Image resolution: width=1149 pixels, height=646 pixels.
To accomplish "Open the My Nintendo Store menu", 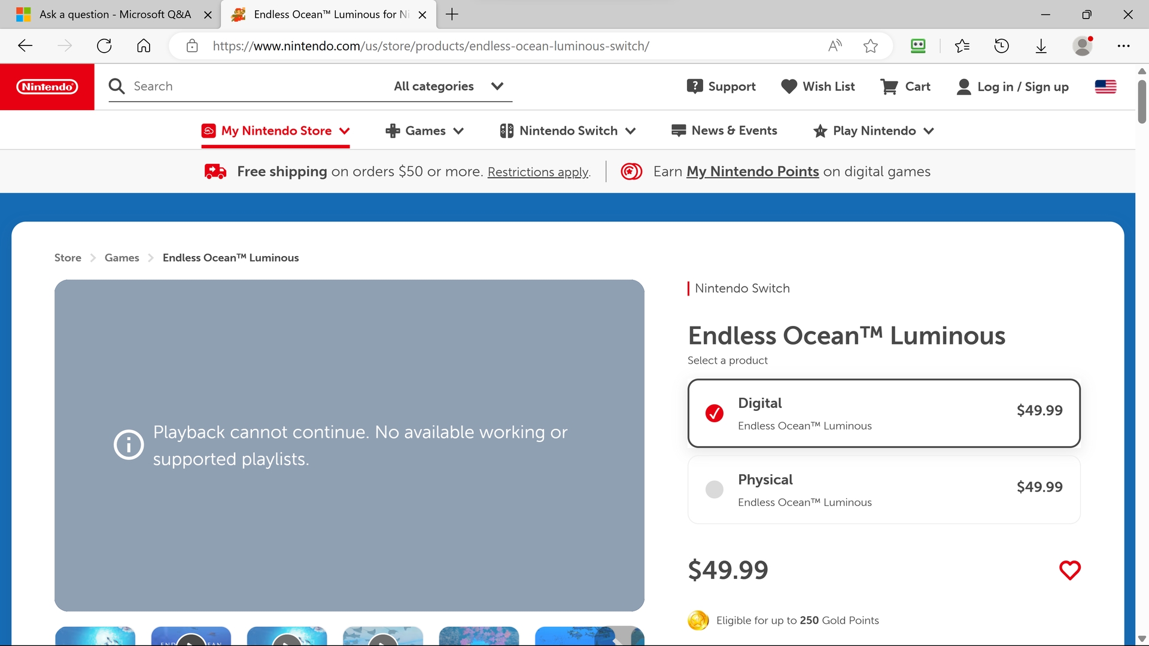I will pos(275,131).
